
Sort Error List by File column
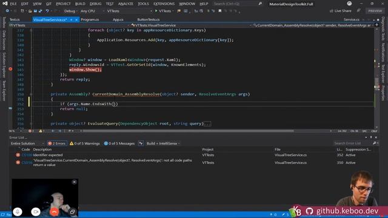(x=278, y=150)
